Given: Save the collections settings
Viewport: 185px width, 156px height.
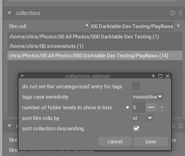Looking at the screenshot, I should [151, 141].
